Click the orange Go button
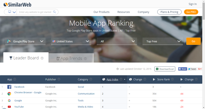Image resolution: width=205 pixels, height=109 pixels. [193, 41]
